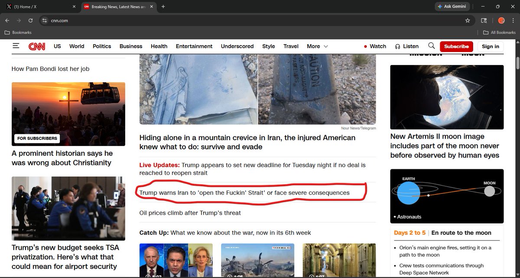Click the Earth from window Artemis photo
520x278 pixels.
tap(447, 97)
